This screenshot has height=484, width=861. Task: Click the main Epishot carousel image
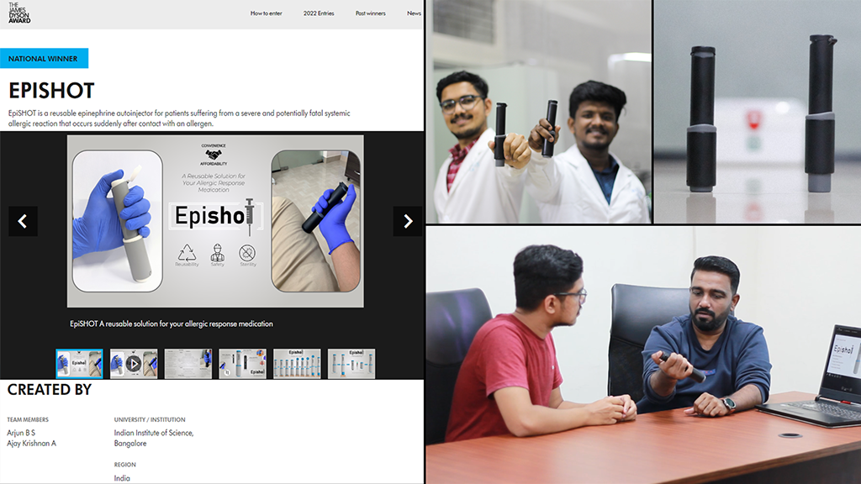[x=215, y=221]
